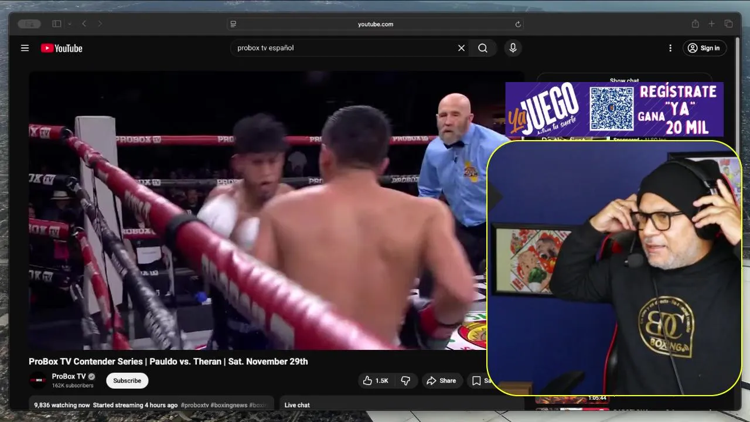Show Safari tab overview
Viewport: 750px width, 422px height.
click(728, 24)
